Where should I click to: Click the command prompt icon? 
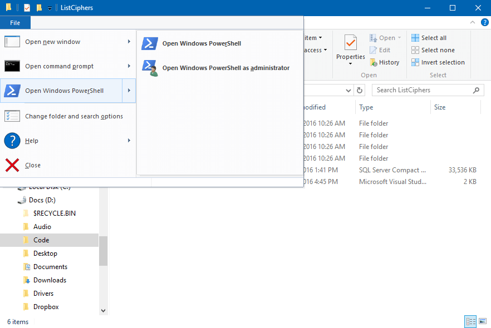tap(12, 66)
